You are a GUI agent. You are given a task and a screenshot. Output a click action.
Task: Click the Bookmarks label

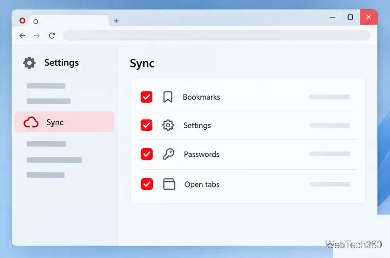tap(201, 97)
